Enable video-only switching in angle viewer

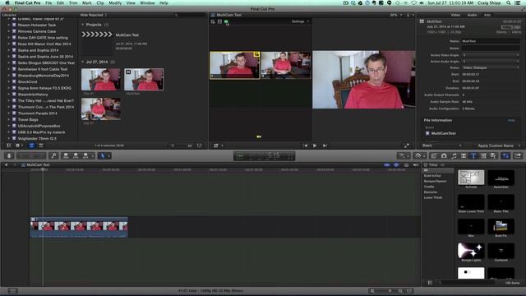click(x=219, y=21)
